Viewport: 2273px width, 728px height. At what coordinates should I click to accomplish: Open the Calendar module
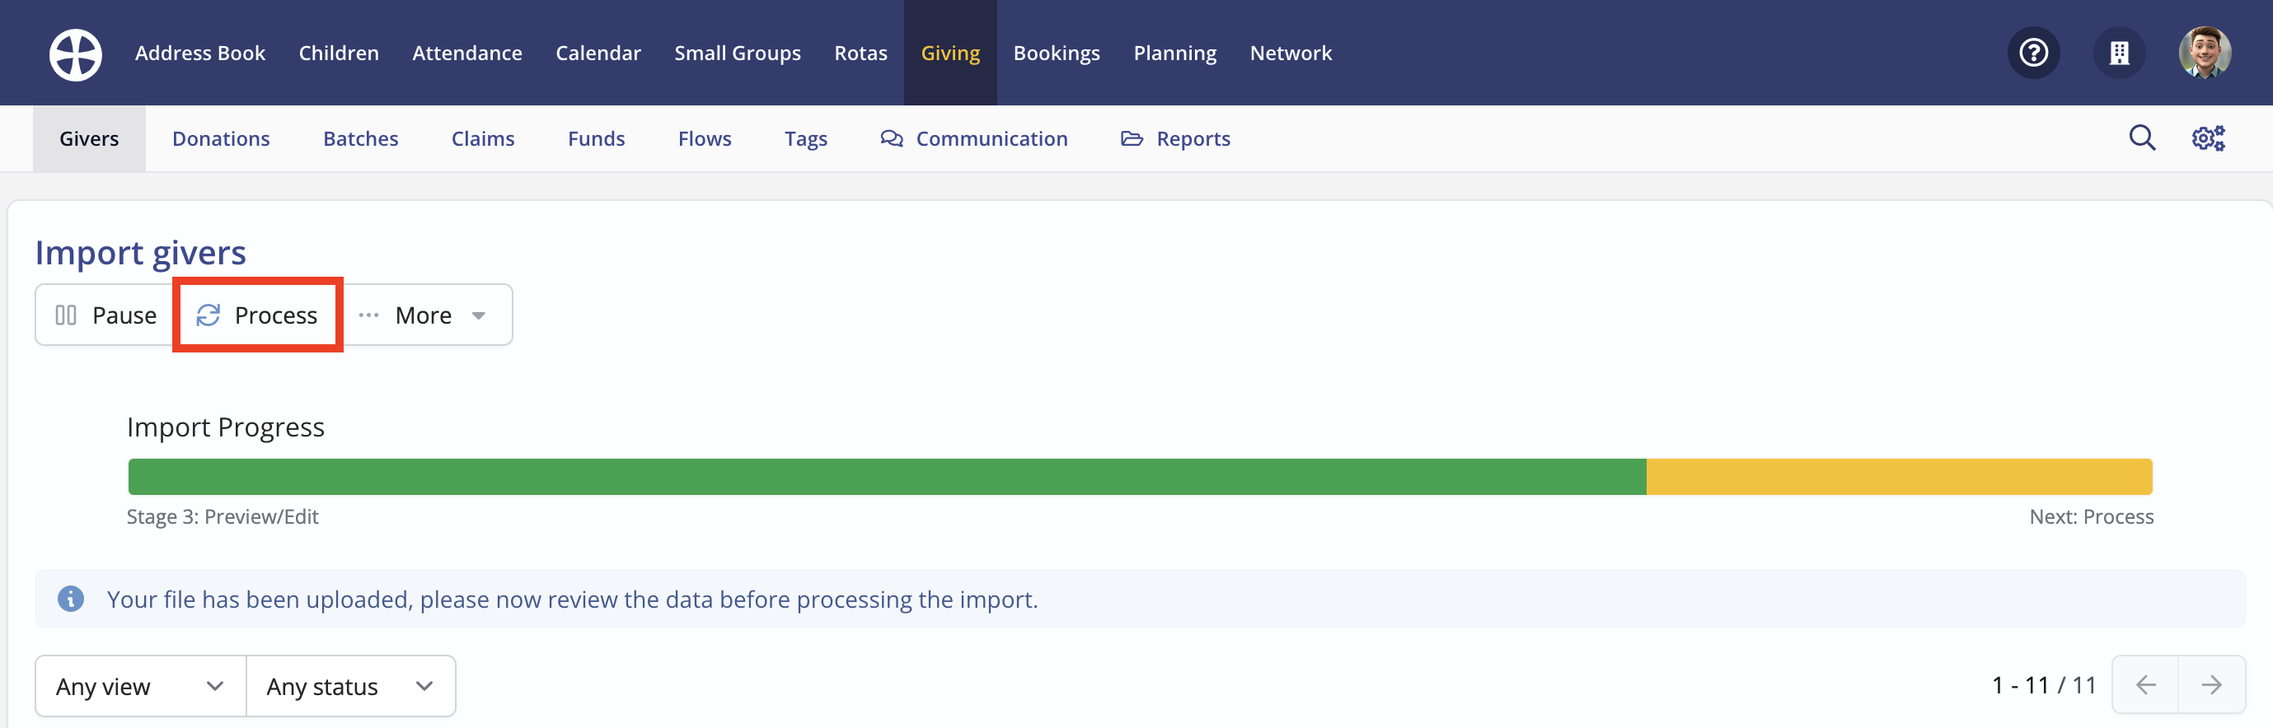pyautogui.click(x=598, y=53)
